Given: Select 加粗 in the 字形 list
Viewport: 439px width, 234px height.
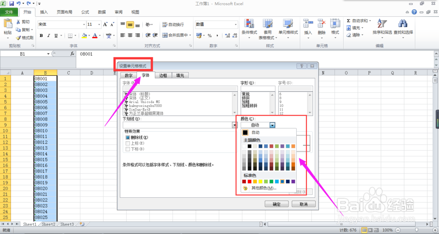Looking at the screenshot, I should (245, 103).
